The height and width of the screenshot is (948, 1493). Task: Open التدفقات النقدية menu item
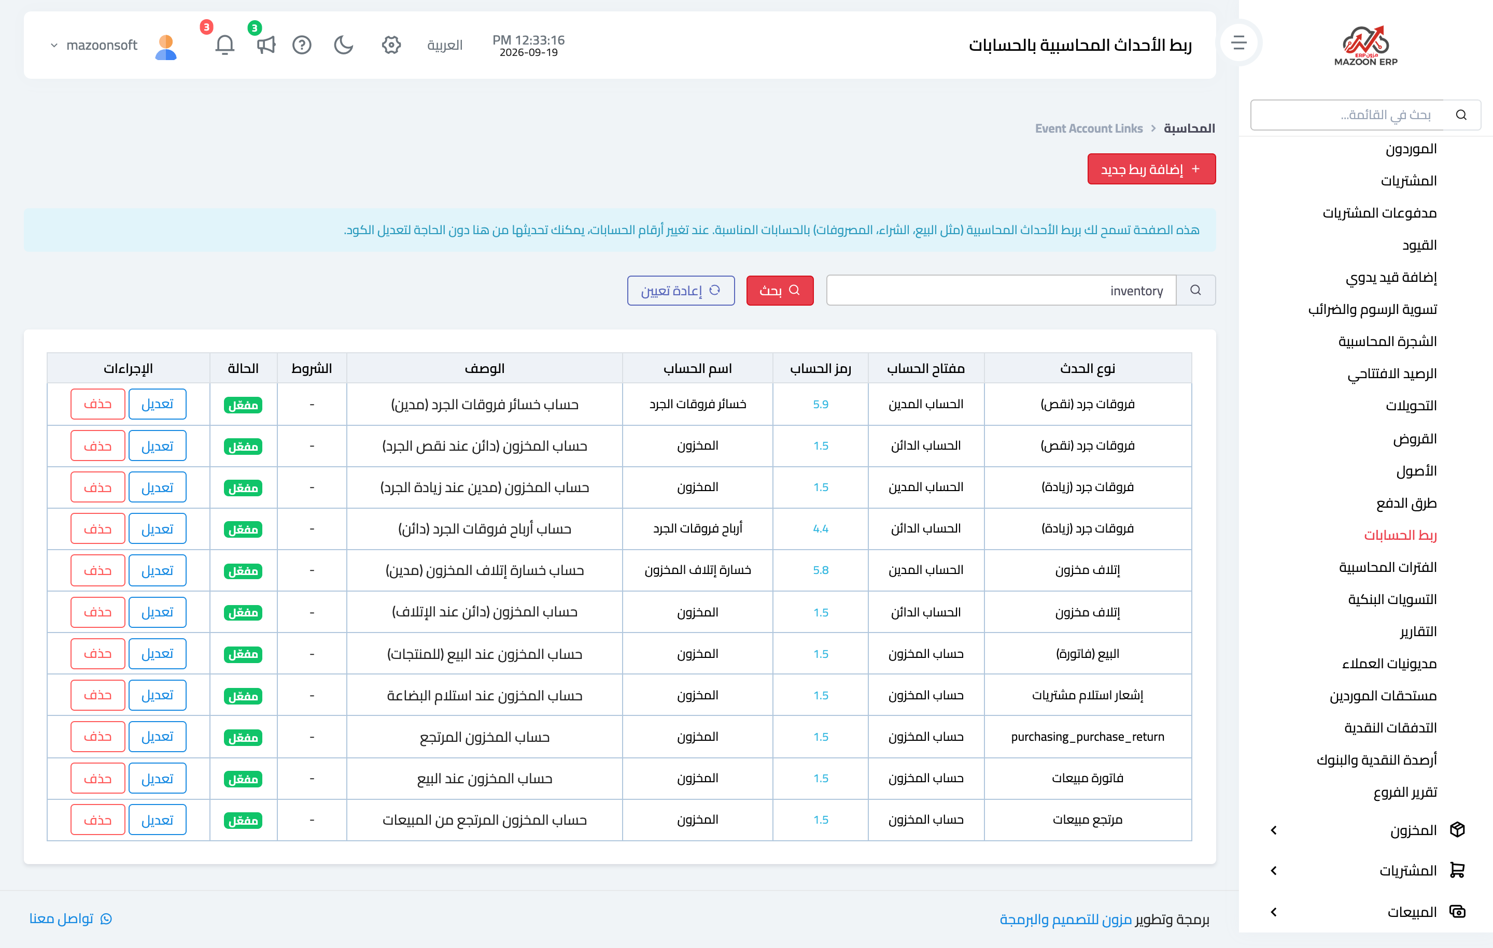(x=1390, y=728)
